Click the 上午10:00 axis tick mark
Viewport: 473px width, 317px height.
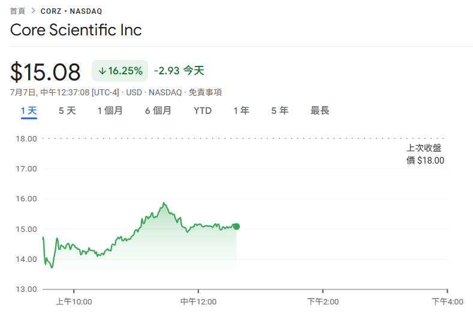tap(74, 291)
